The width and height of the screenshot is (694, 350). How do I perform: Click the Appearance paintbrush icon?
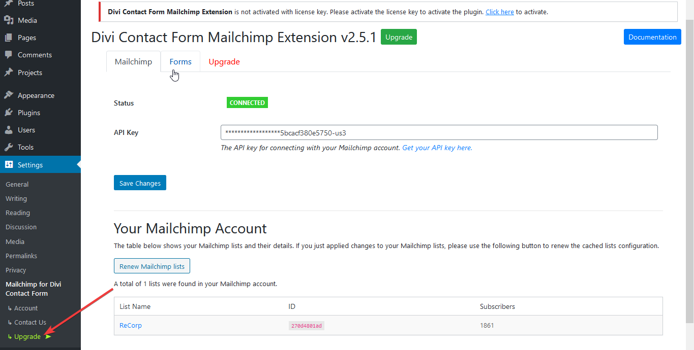pyautogui.click(x=9, y=95)
